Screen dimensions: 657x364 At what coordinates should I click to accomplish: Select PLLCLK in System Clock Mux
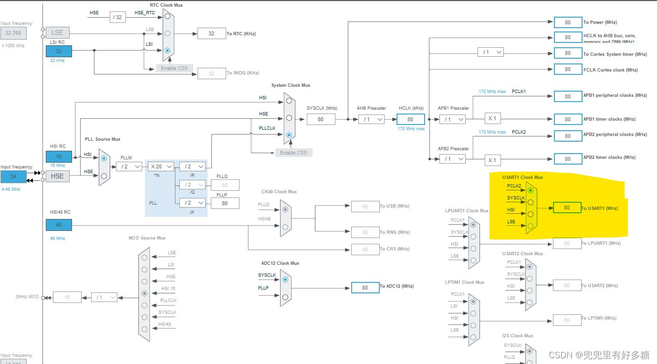click(289, 135)
